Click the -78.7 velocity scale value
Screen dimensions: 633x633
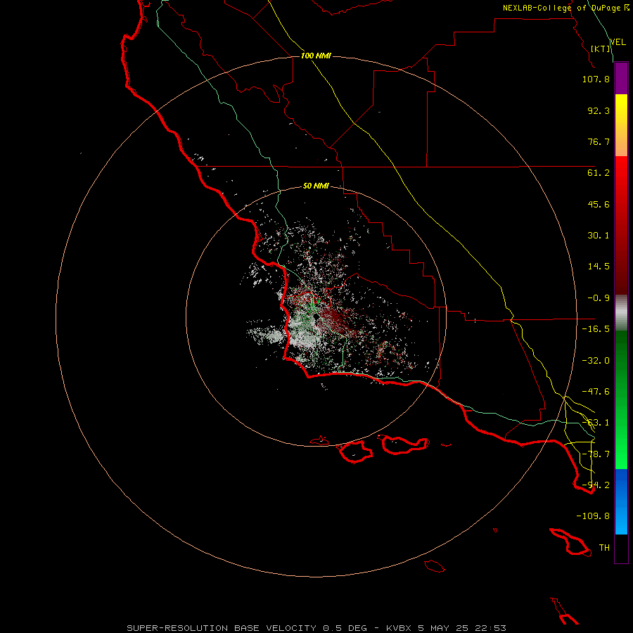[x=596, y=454]
